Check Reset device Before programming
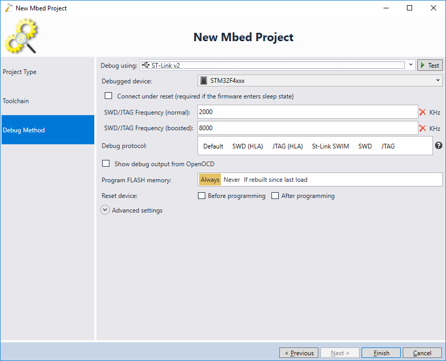 tap(202, 196)
